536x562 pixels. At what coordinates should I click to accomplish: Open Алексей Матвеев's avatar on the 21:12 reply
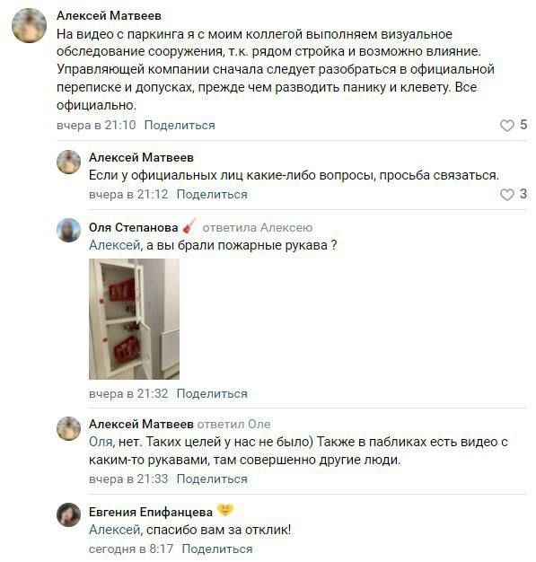tap(68, 162)
